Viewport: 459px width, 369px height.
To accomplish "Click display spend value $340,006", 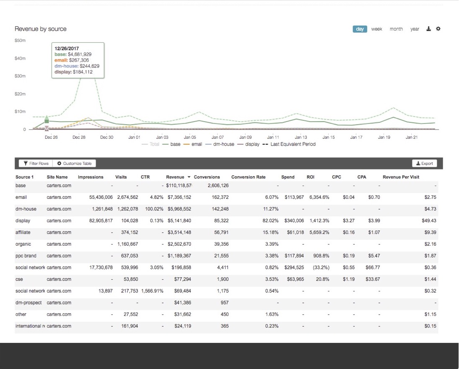I will [294, 221].
